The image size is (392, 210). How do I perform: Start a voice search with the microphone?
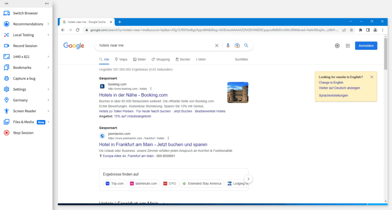(228, 45)
